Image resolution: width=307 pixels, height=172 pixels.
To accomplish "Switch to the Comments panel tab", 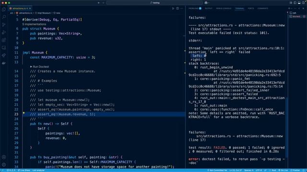I will click(263, 9).
